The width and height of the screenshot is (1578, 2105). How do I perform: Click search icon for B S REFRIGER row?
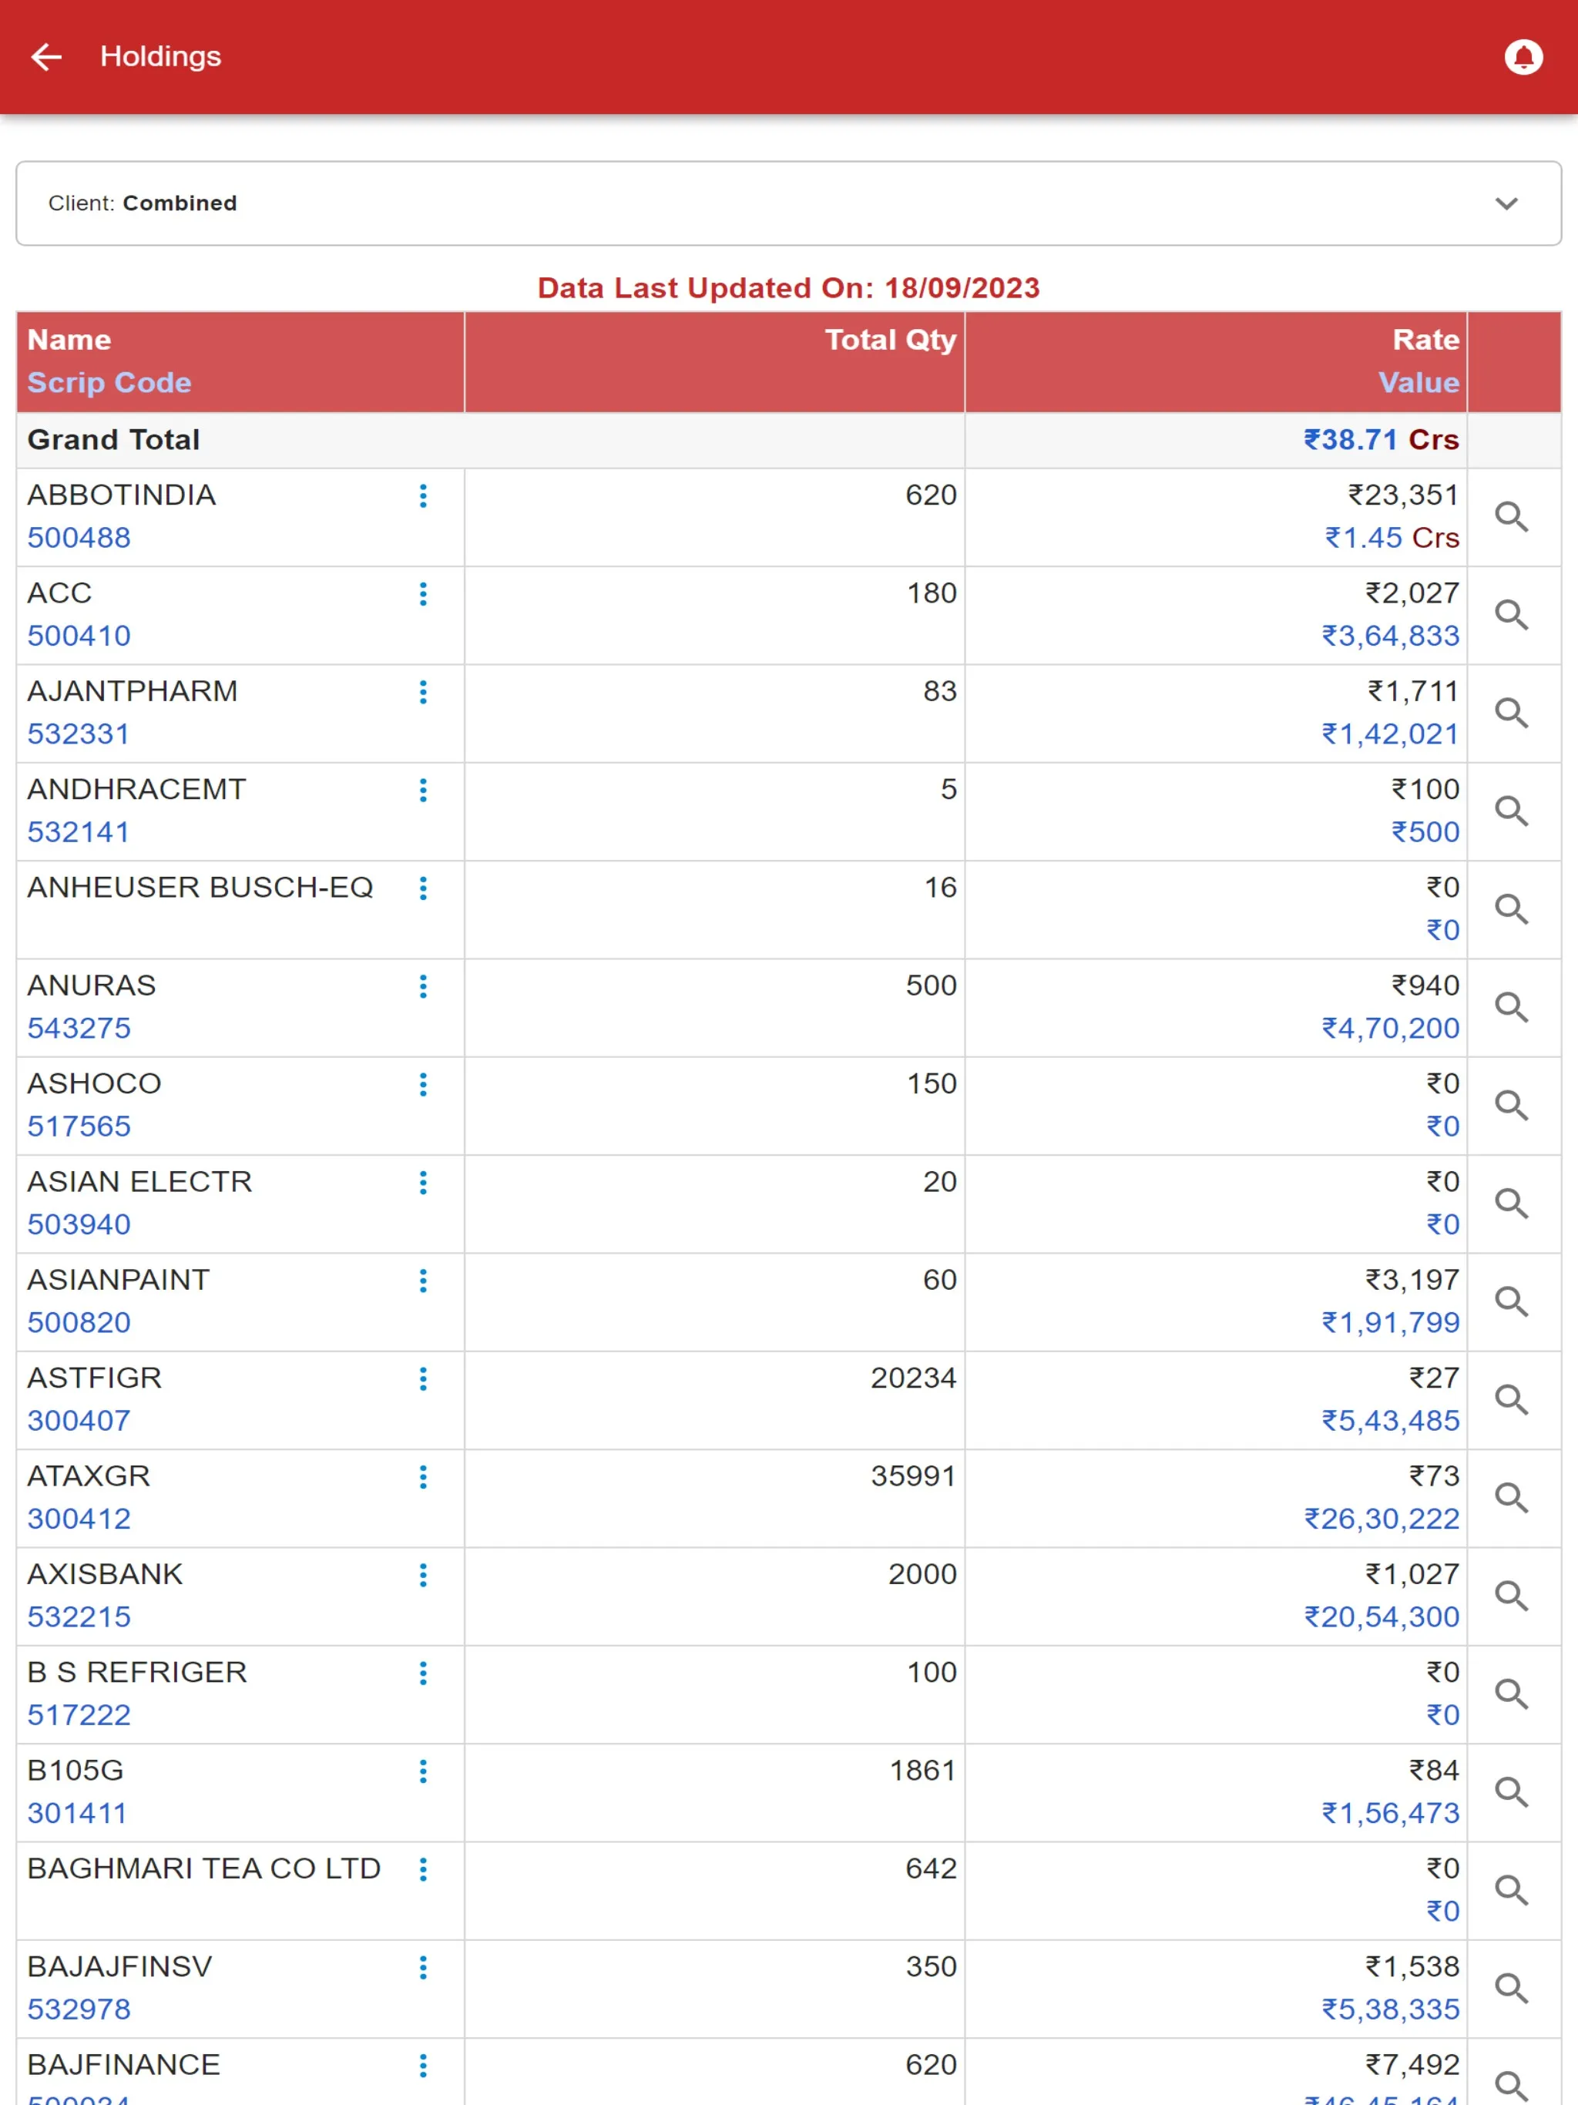(x=1512, y=1693)
